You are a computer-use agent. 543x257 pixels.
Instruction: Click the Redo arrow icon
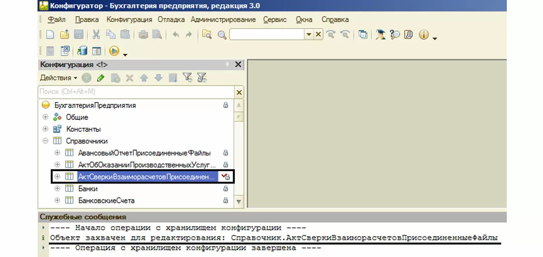189,34
